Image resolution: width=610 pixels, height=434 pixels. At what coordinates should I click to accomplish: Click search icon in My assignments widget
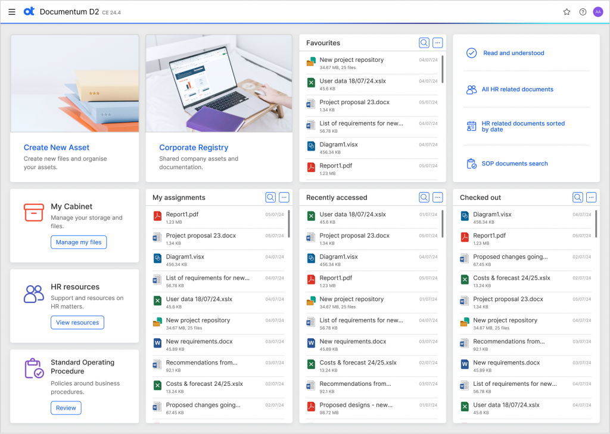click(270, 198)
